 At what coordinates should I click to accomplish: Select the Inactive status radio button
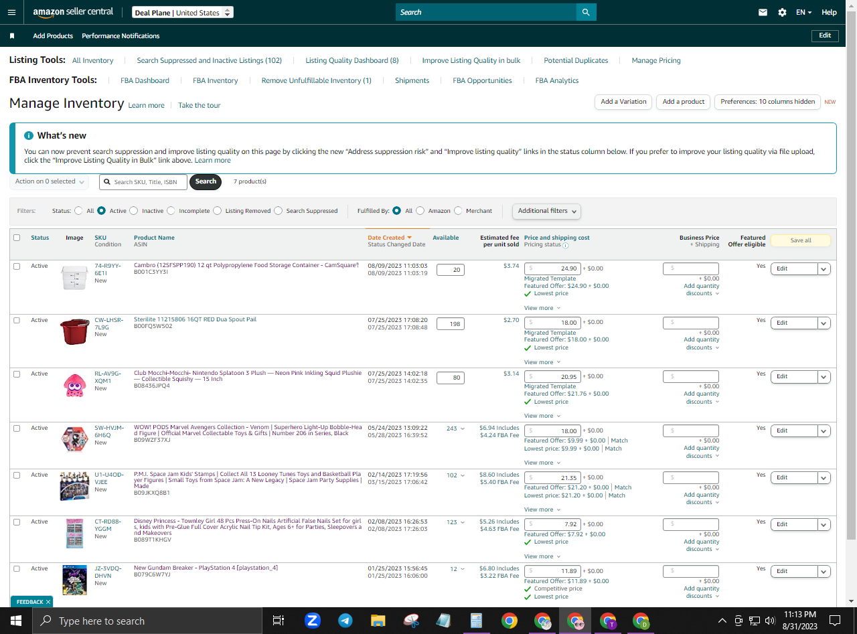point(134,211)
